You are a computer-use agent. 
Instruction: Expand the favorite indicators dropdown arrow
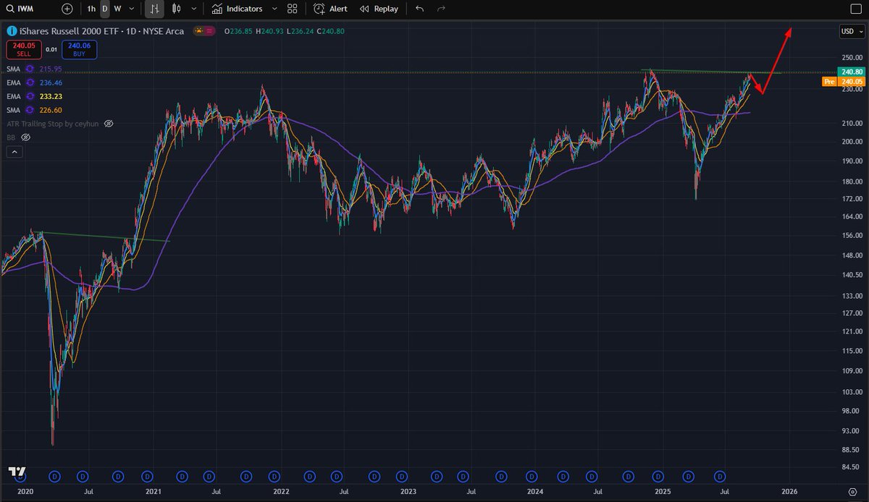coord(274,9)
